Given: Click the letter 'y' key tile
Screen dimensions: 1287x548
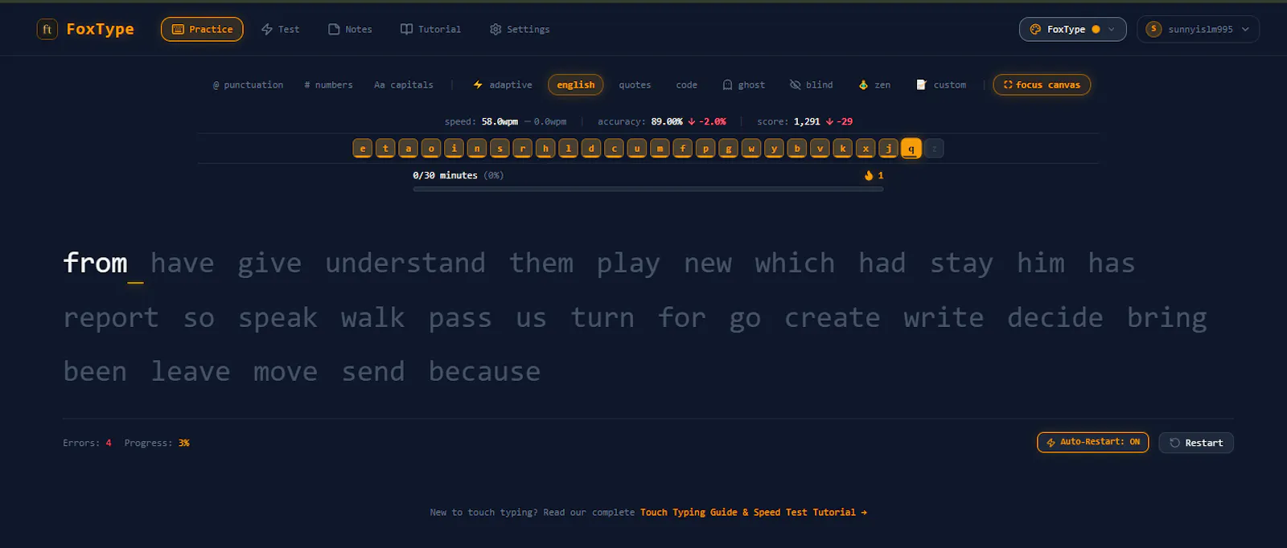Looking at the screenshot, I should point(774,148).
